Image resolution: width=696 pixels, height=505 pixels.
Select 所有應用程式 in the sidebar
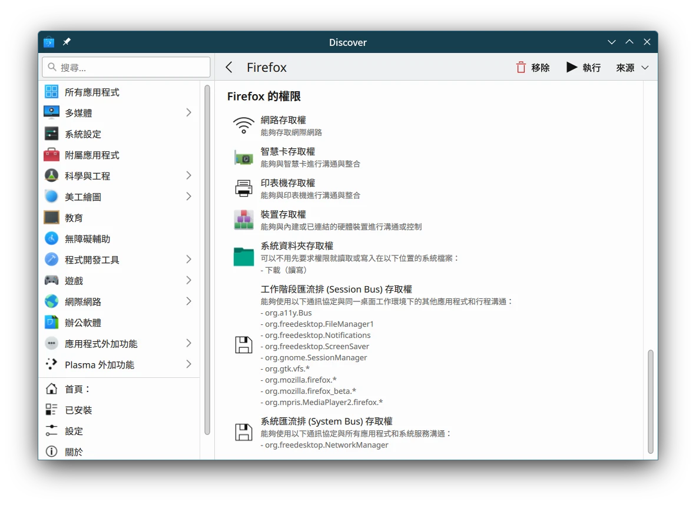point(92,92)
